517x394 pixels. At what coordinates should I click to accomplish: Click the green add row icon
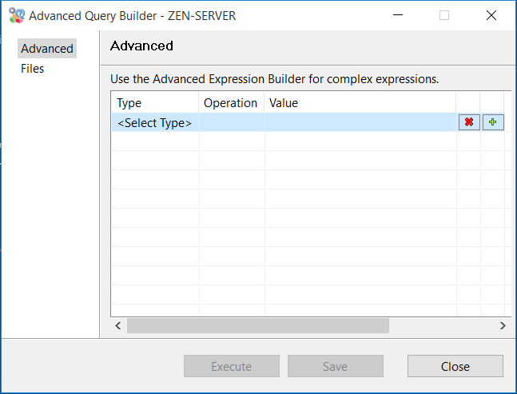click(492, 122)
